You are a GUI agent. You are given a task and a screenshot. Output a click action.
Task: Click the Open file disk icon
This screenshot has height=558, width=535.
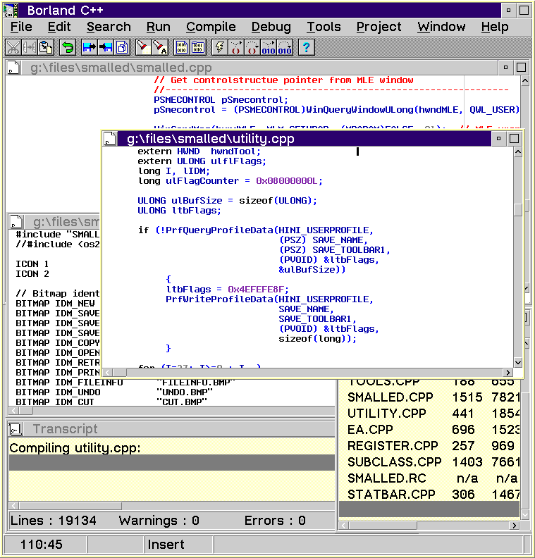[x=89, y=47]
